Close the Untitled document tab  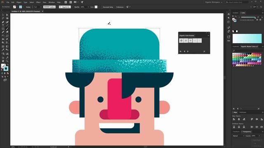tap(42, 12)
